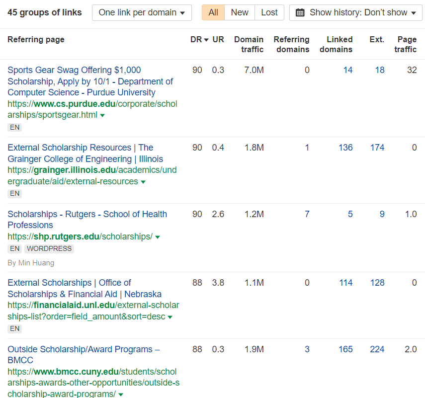This screenshot has width=425, height=398.
Task: Open the 'One link per domain' dropdown
Action: [x=142, y=12]
